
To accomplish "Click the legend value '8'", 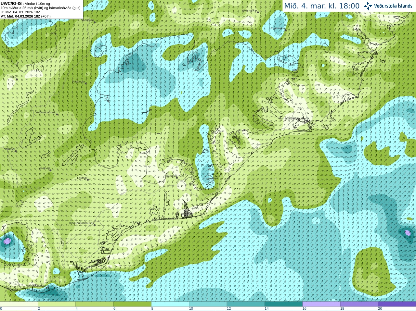I will (x=152, y=309).
